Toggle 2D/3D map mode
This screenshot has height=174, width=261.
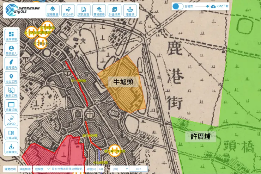coord(11,120)
